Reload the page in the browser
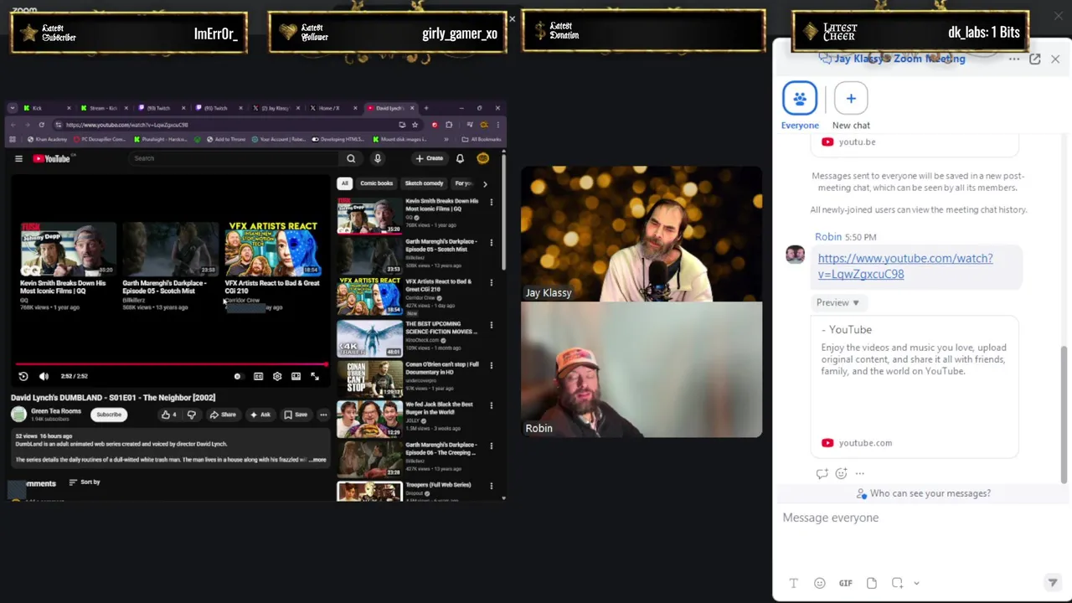 point(42,125)
